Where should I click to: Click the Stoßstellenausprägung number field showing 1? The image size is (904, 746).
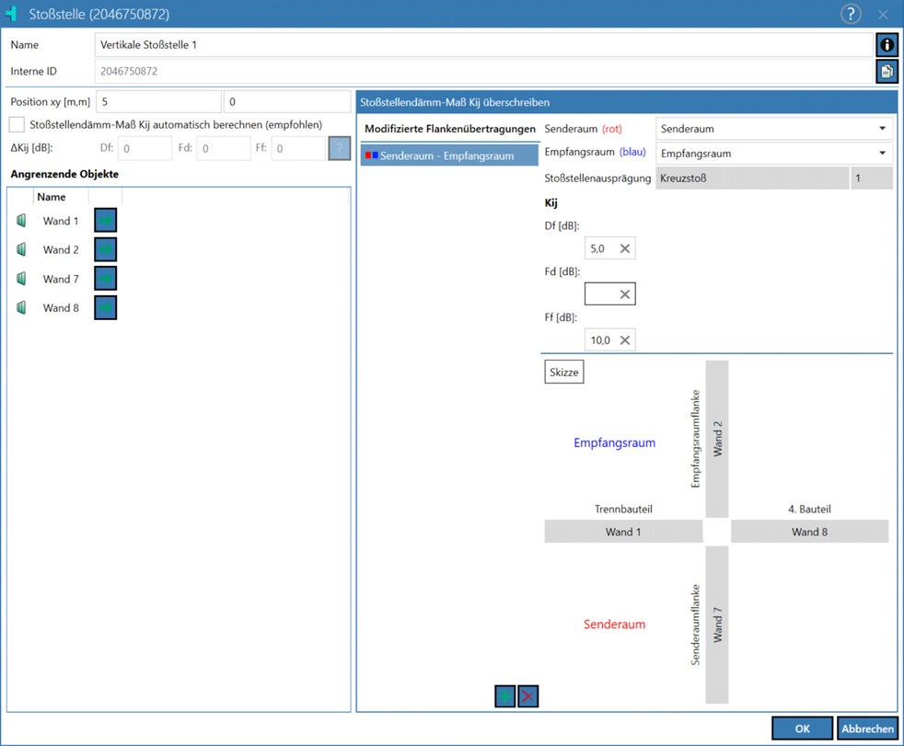click(x=872, y=178)
